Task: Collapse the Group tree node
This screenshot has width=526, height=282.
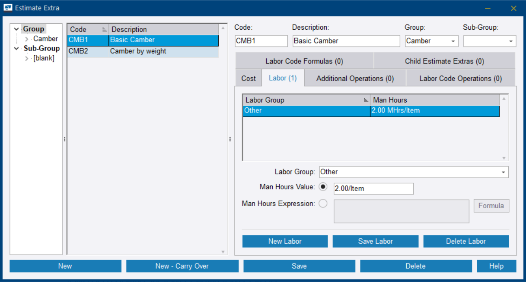Action: click(16, 28)
